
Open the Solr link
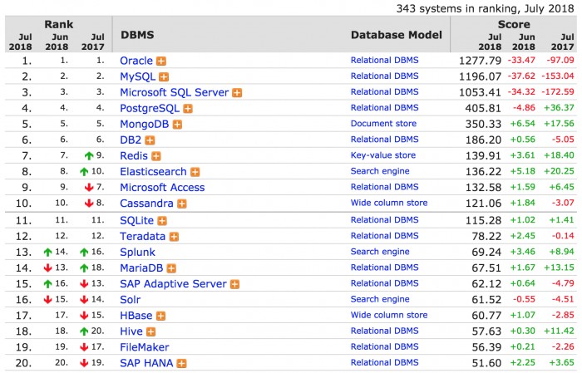131,300
